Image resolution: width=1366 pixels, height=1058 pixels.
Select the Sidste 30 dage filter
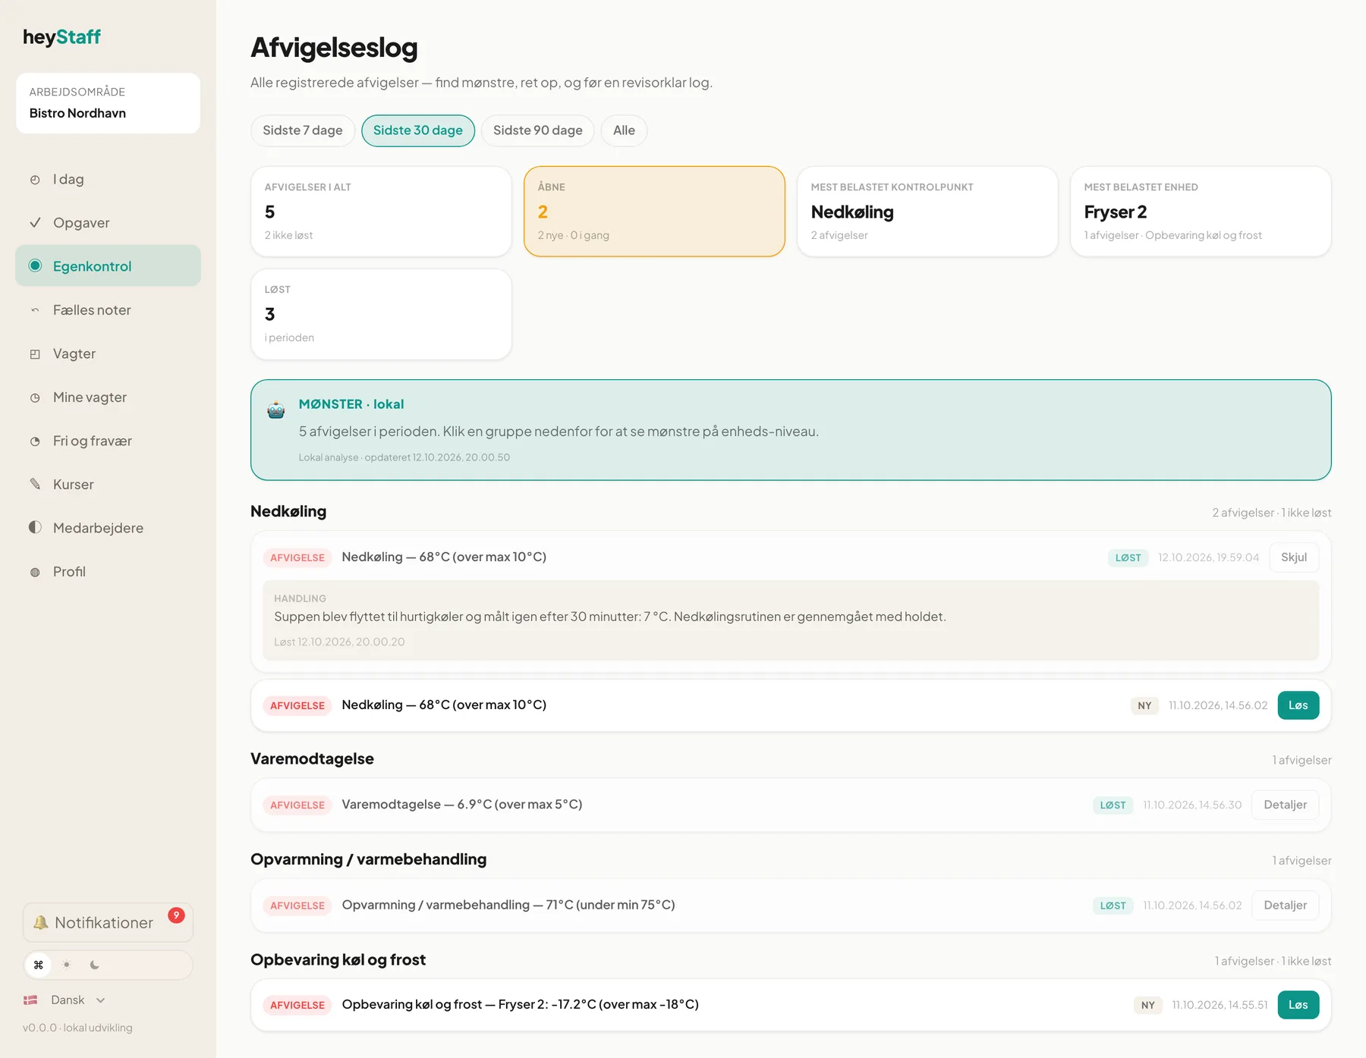[418, 130]
